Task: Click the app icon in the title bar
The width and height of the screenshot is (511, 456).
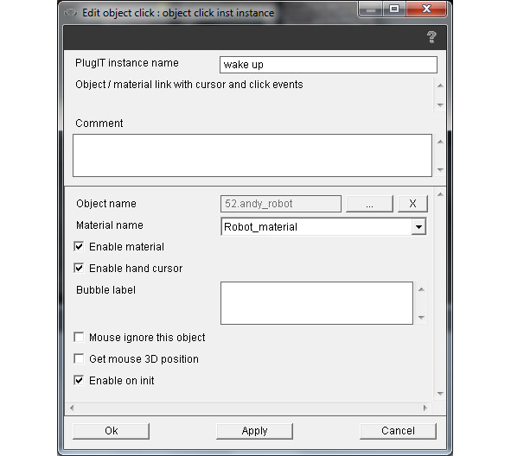Action: (70, 13)
